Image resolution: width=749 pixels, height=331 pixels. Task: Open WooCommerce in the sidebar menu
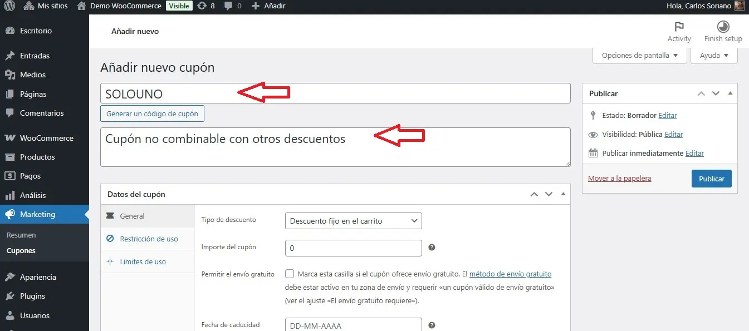pyautogui.click(x=46, y=138)
